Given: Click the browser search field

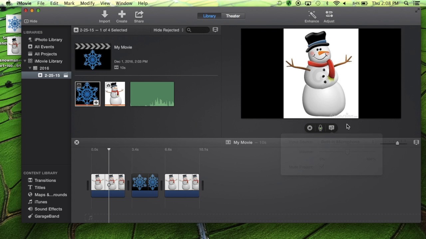Looking at the screenshot, I should (x=198, y=30).
